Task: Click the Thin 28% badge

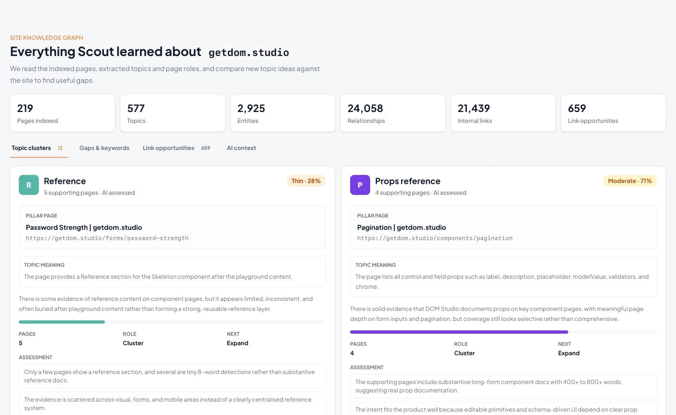Action: click(306, 181)
